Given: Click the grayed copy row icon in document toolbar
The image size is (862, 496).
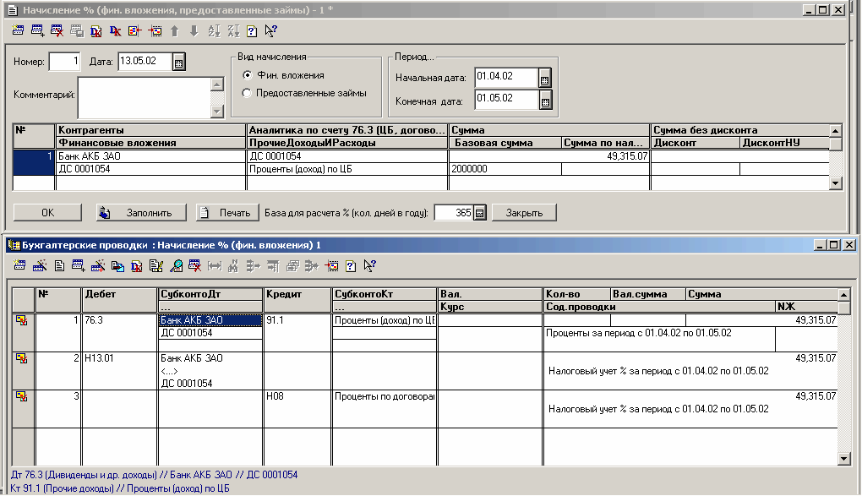Looking at the screenshot, I should (x=76, y=30).
